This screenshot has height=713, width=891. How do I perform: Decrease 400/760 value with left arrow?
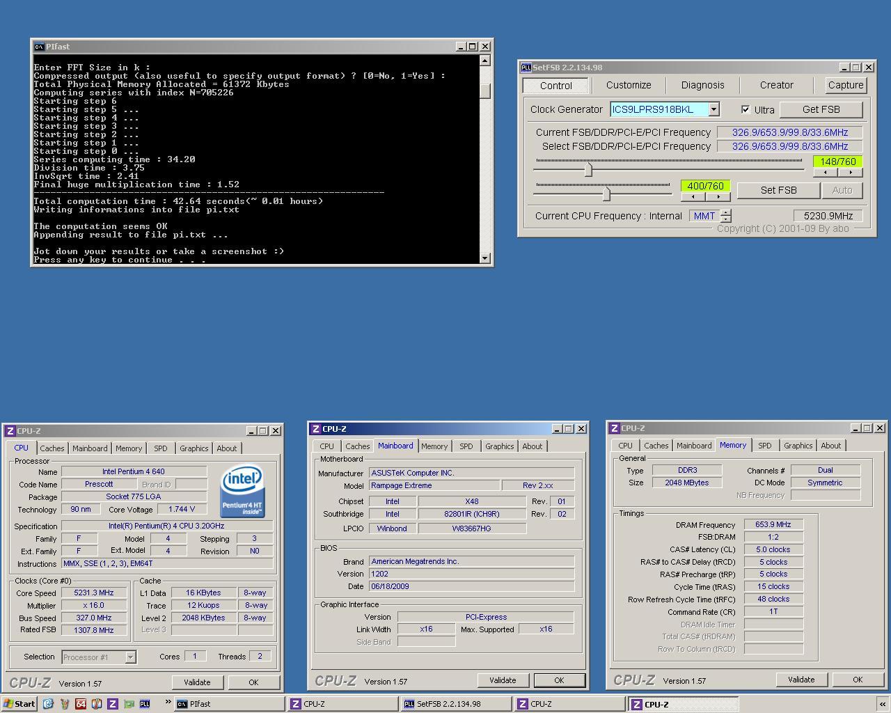pyautogui.click(x=693, y=197)
